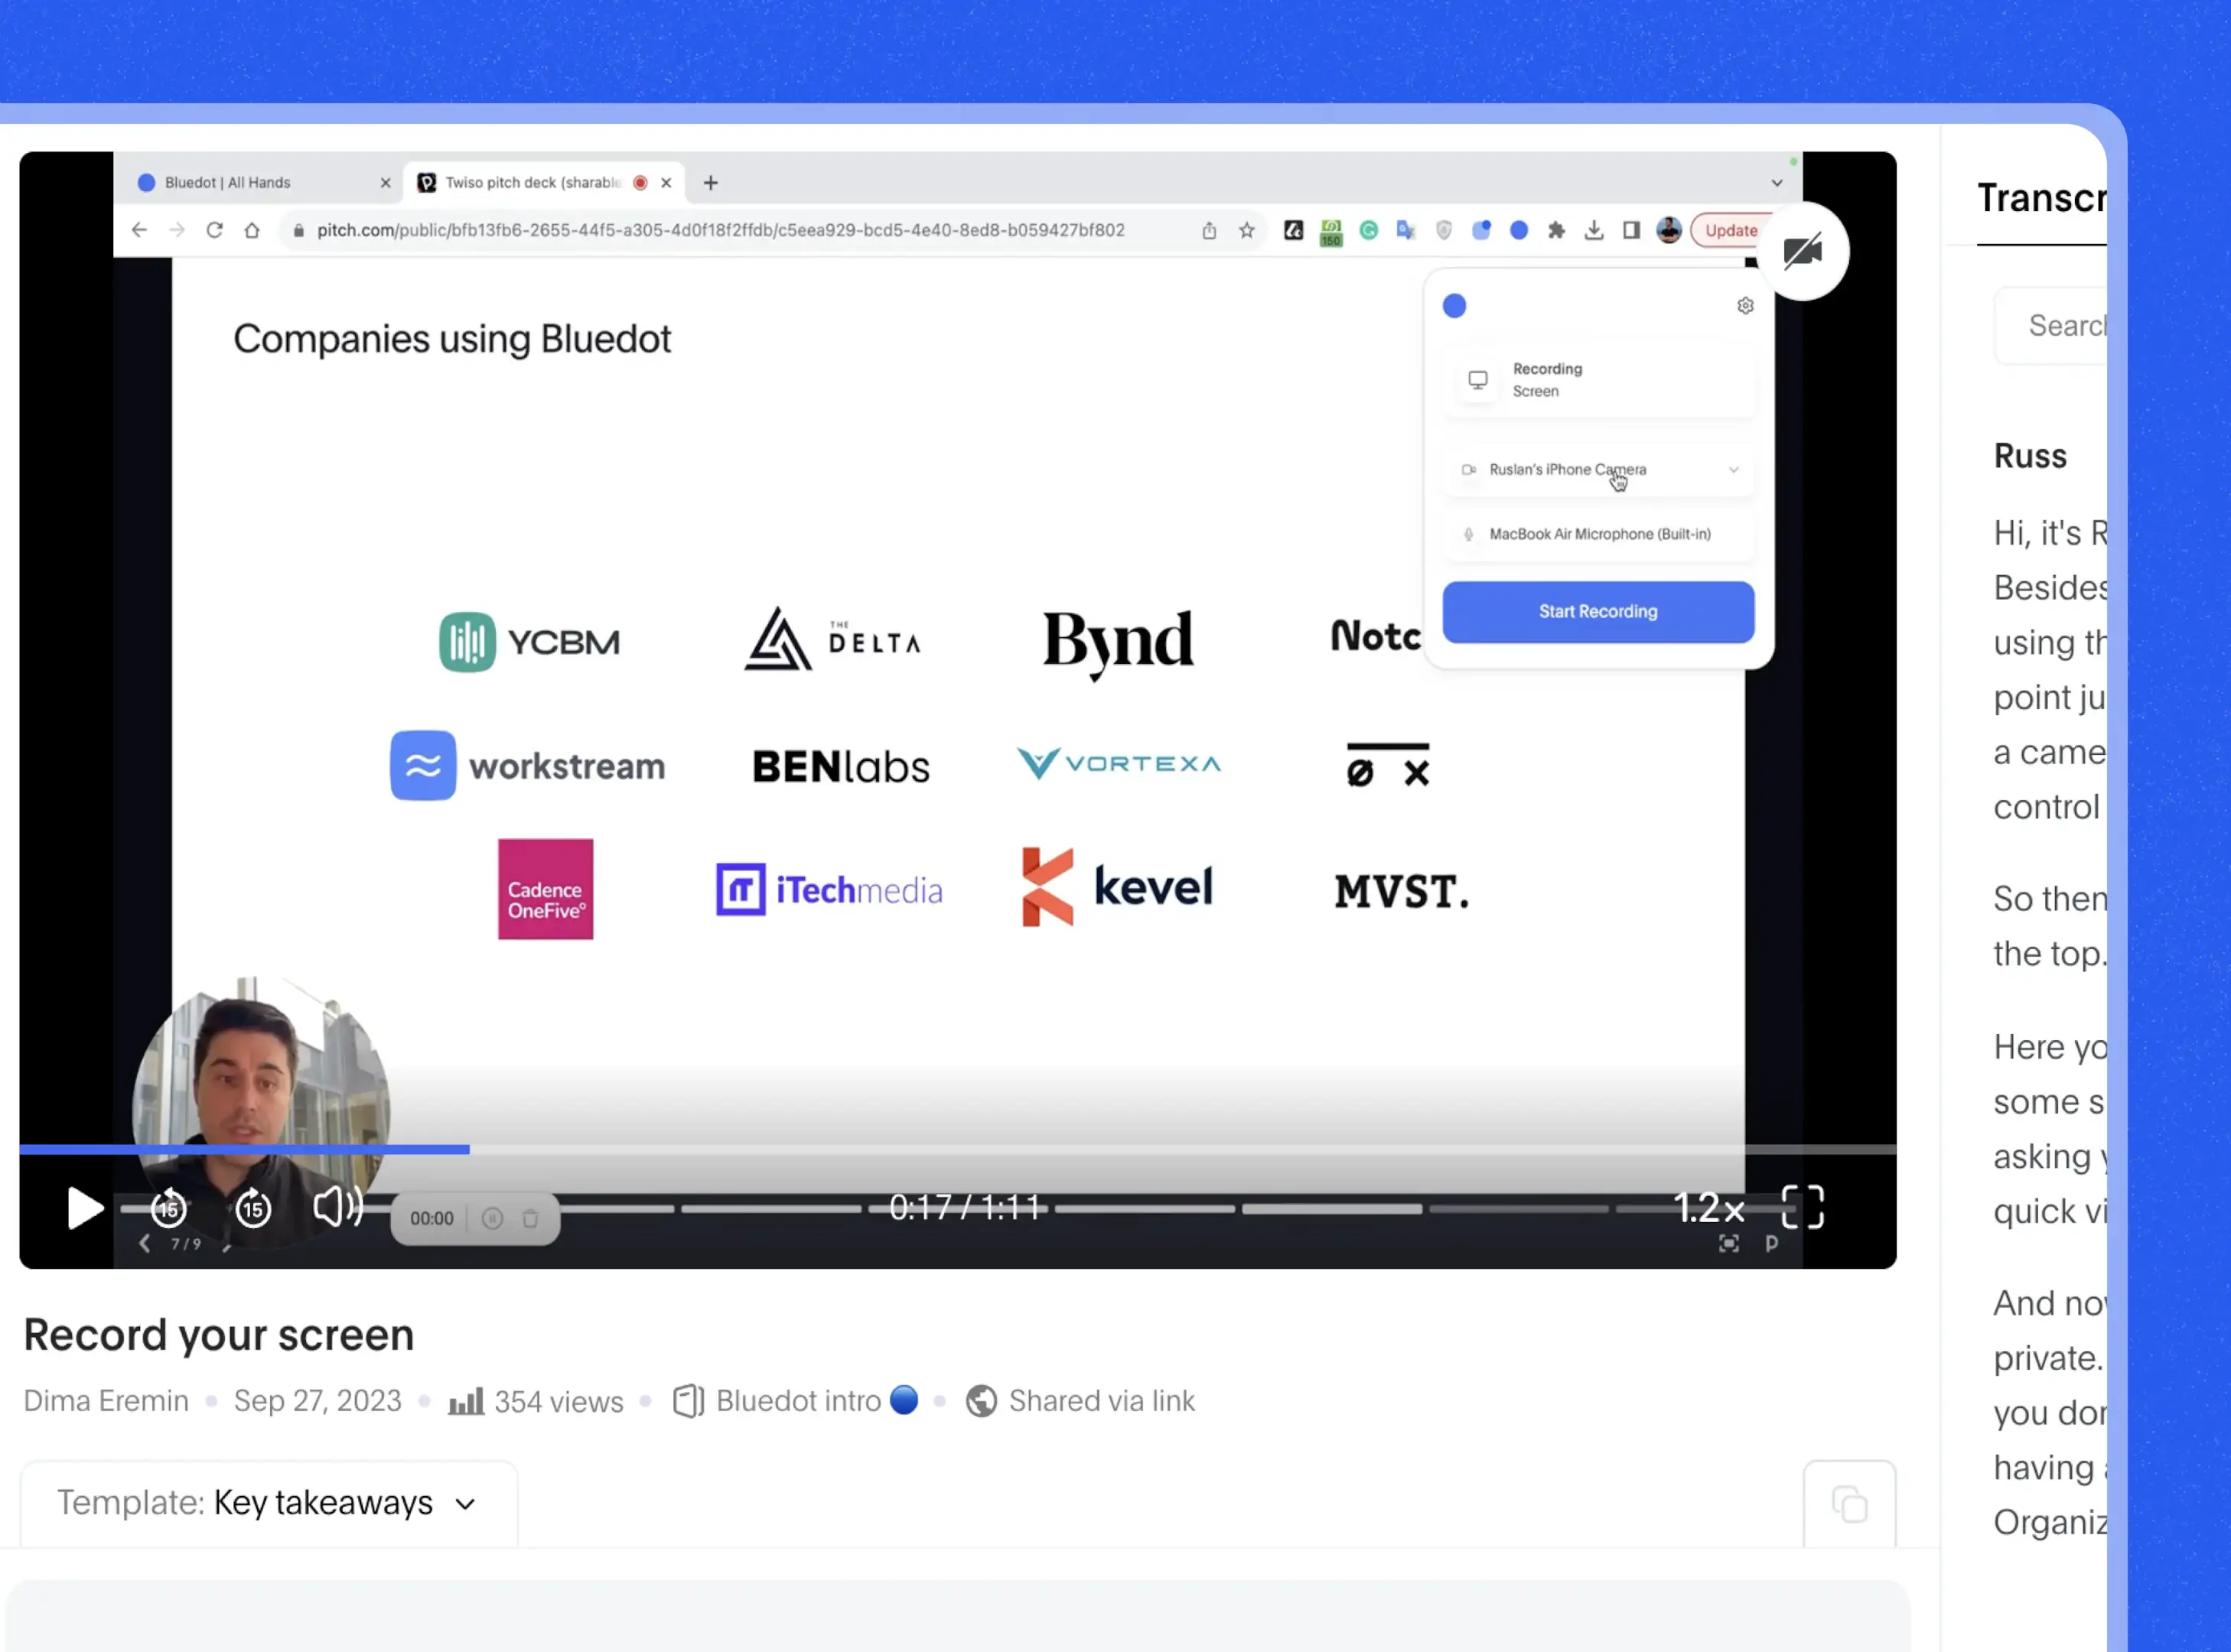The image size is (2231, 1652).
Task: Focus the transcript Search field
Action: (2051, 326)
